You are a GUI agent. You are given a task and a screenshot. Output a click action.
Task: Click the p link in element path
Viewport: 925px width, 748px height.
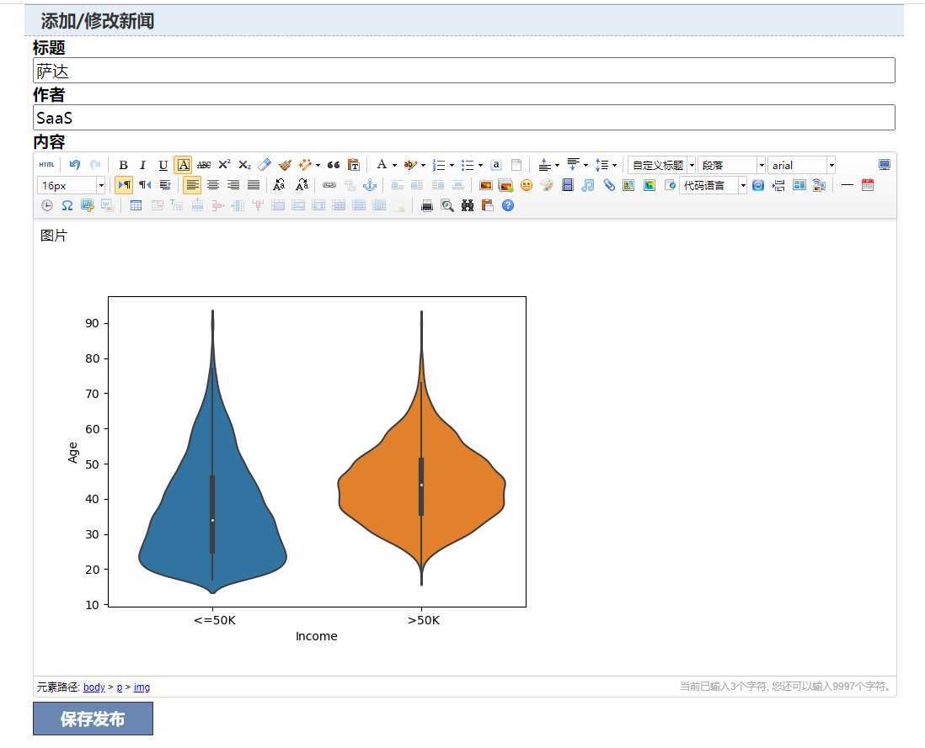(119, 687)
